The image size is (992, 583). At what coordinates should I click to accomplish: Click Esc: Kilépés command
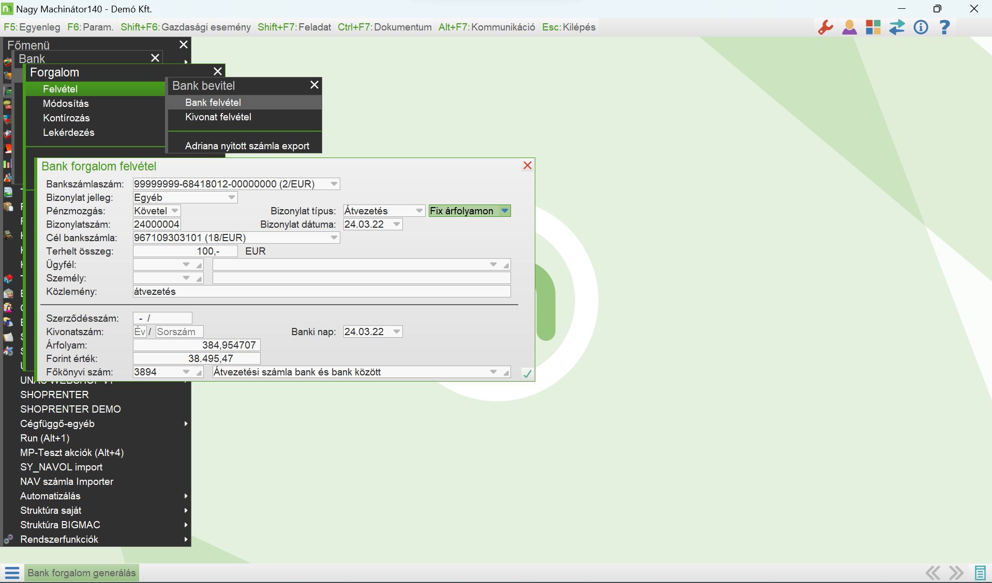pos(569,27)
